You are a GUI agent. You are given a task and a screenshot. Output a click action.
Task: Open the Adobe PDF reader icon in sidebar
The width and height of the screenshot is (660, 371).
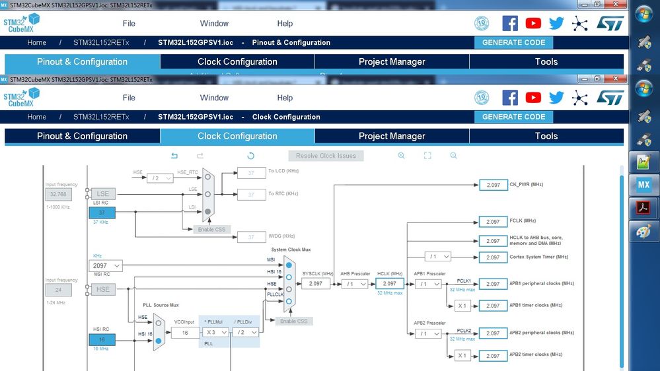coord(643,208)
